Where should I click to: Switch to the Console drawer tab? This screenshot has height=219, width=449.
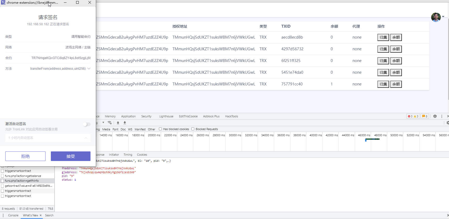[13, 215]
